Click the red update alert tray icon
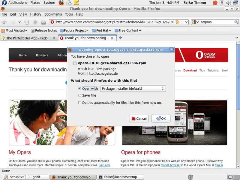The height and width of the screenshot is (180, 240). click(x=215, y=3)
